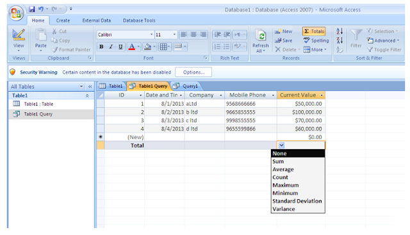Screen dimensions: 410x235
Task: Click the Italic formatting button
Action: [x=111, y=47]
